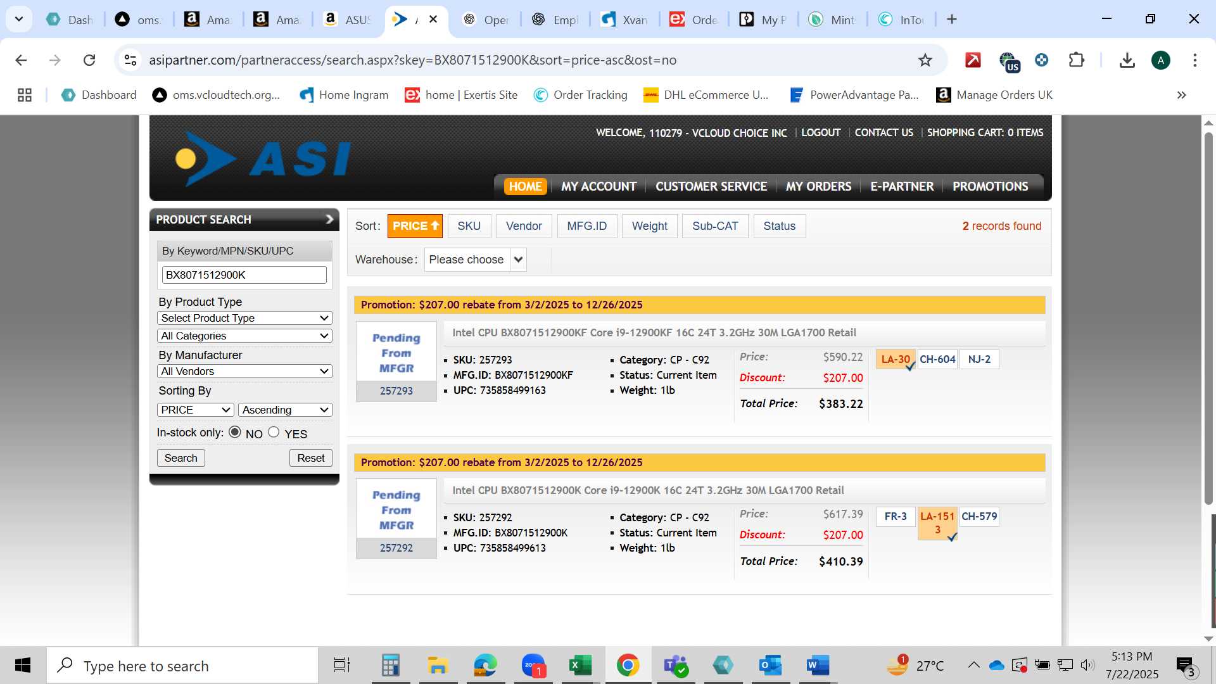Open Select Product Type dropdown
The image size is (1216, 684).
[x=244, y=318]
